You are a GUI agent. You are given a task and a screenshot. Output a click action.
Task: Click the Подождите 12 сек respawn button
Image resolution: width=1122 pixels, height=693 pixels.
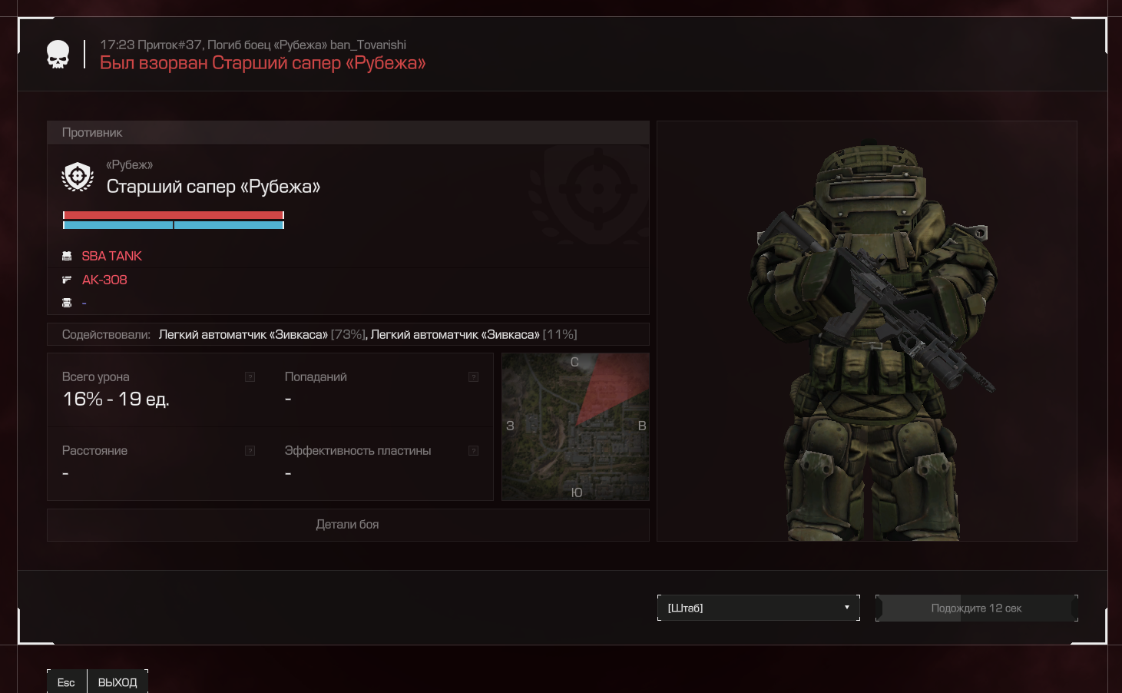(x=976, y=608)
